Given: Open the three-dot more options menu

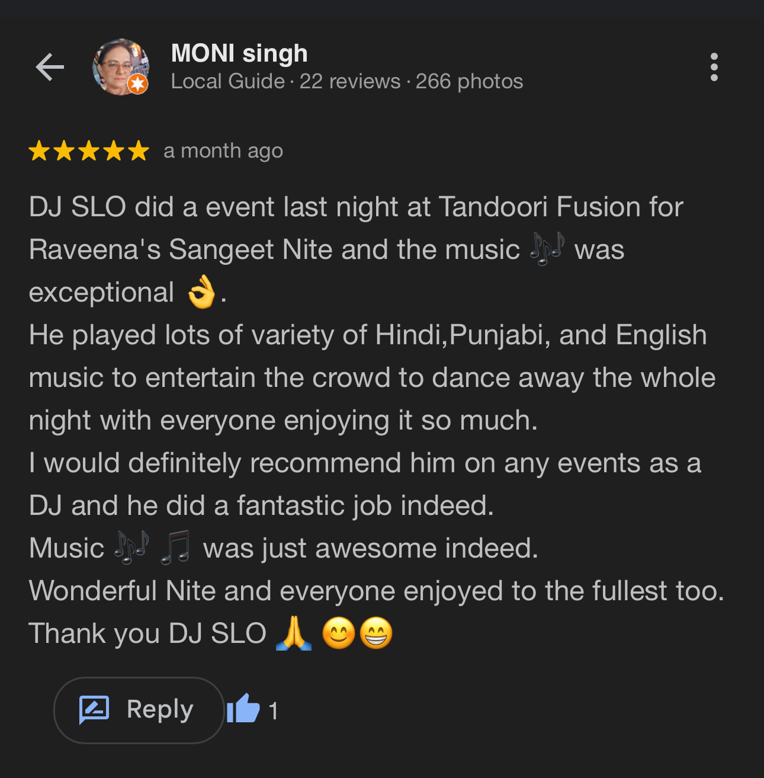Looking at the screenshot, I should (714, 67).
